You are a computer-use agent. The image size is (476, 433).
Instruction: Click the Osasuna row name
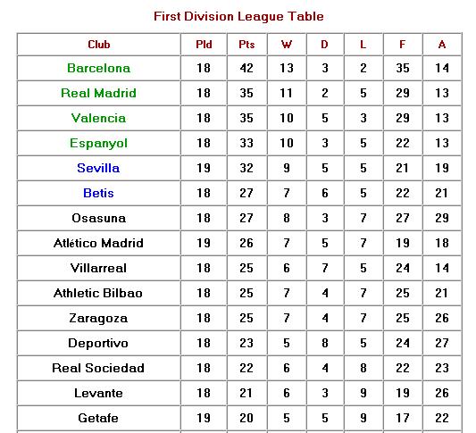98,218
